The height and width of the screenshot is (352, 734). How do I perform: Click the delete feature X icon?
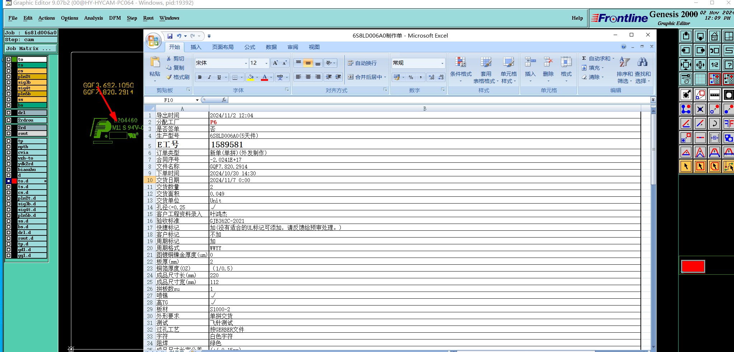[700, 109]
